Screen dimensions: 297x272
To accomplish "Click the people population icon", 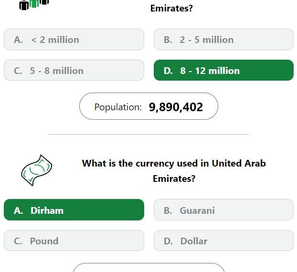I will click(x=34, y=5).
